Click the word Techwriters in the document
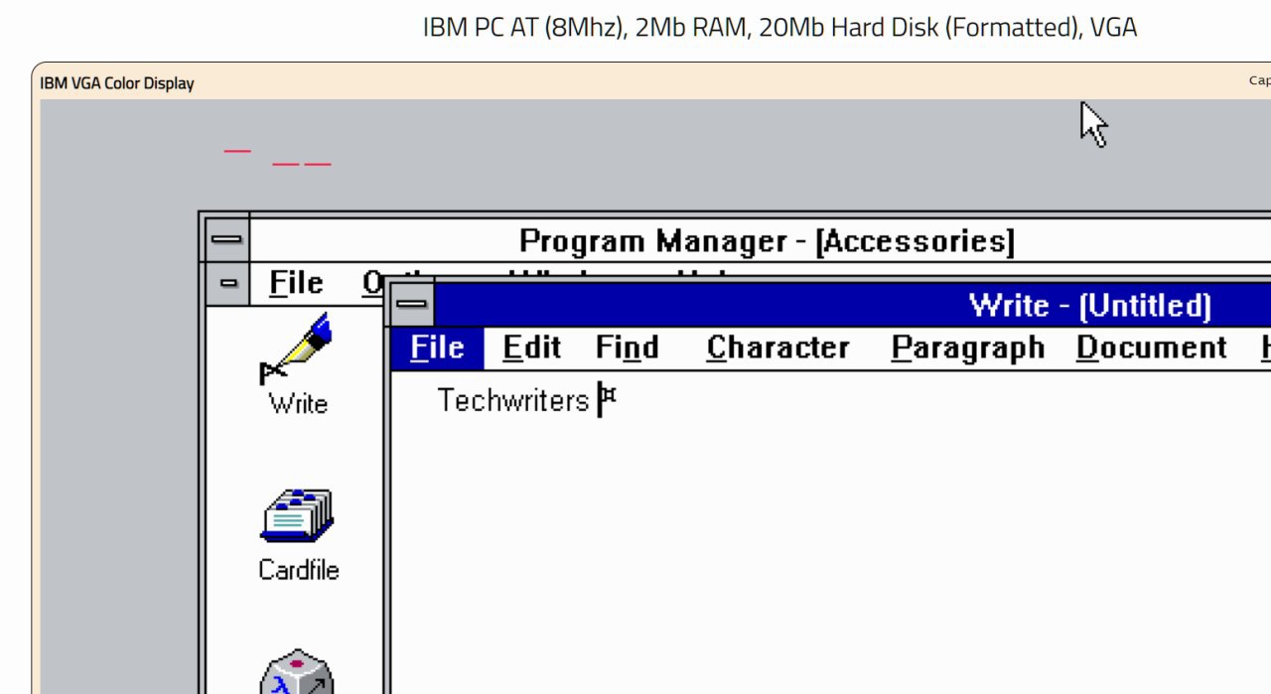Screen dimensions: 1271x694 [513, 400]
